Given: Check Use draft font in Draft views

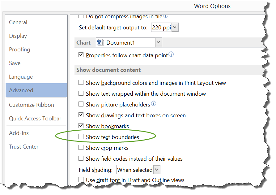Looking at the screenshot, I should 81,180.
